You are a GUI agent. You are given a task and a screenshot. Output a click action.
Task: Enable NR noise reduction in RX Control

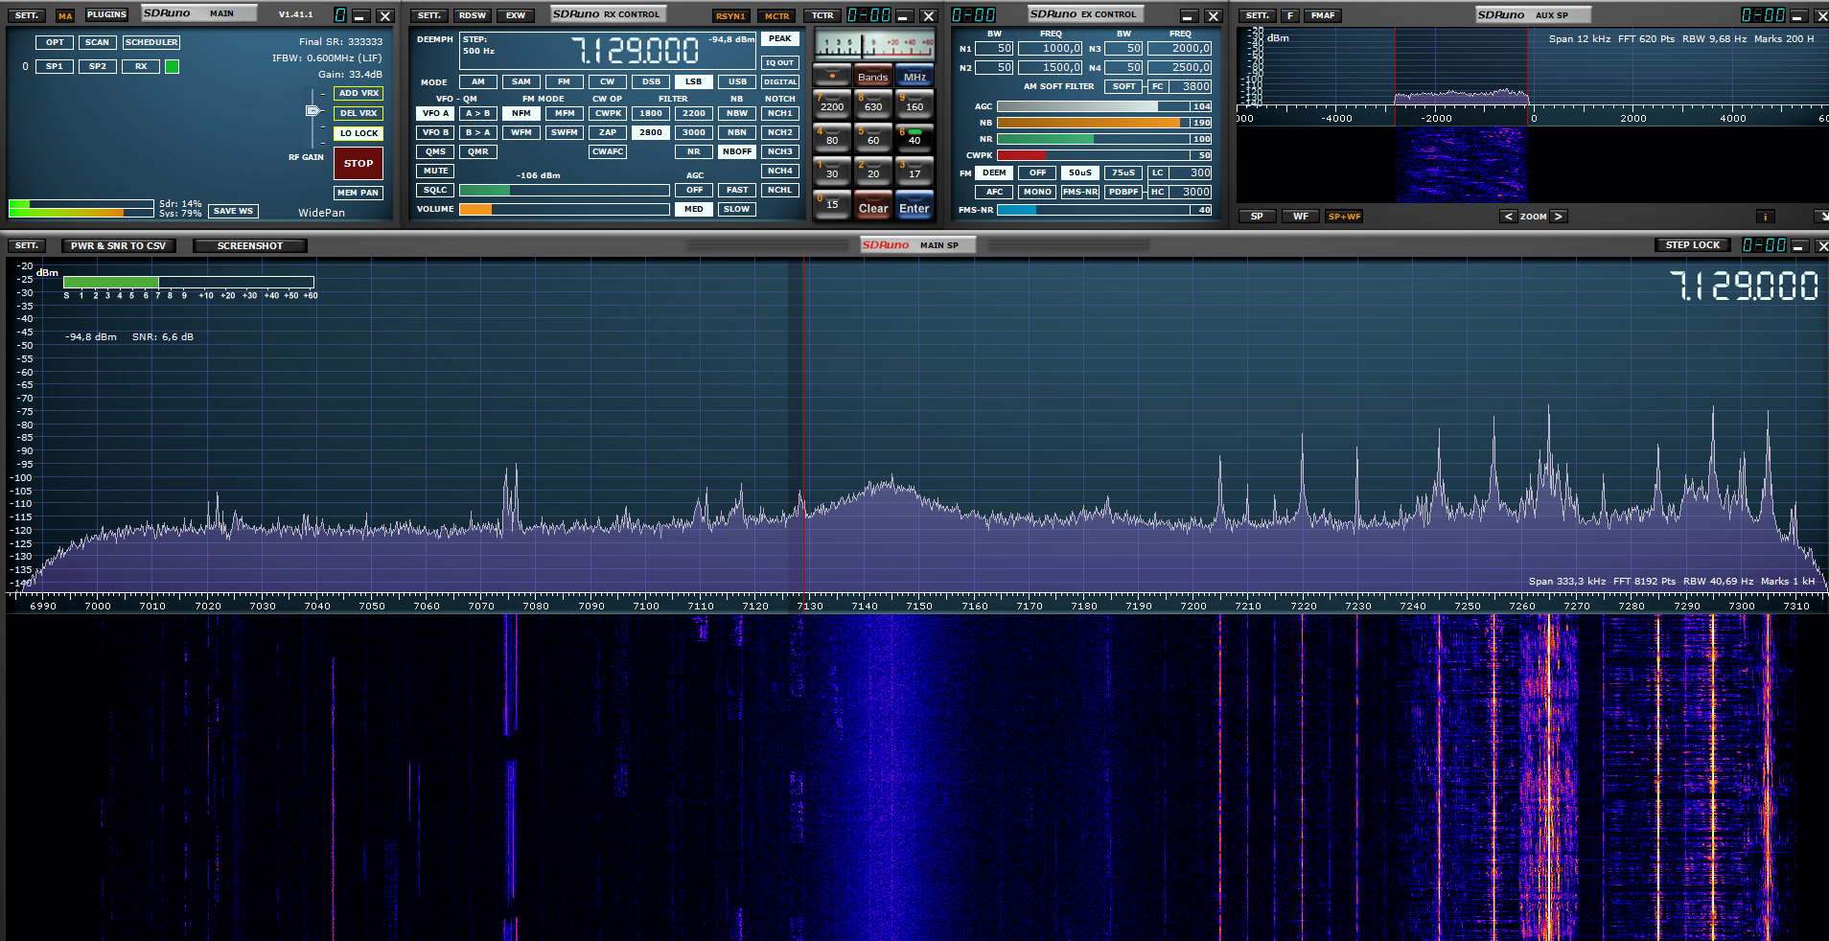[693, 151]
